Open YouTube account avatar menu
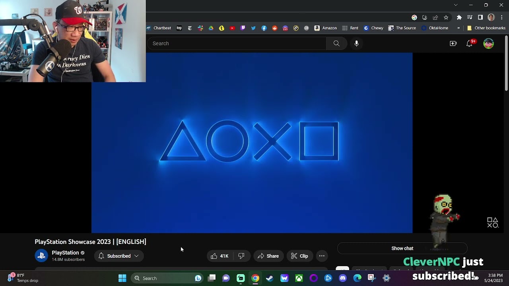This screenshot has width=509, height=286. click(x=489, y=43)
